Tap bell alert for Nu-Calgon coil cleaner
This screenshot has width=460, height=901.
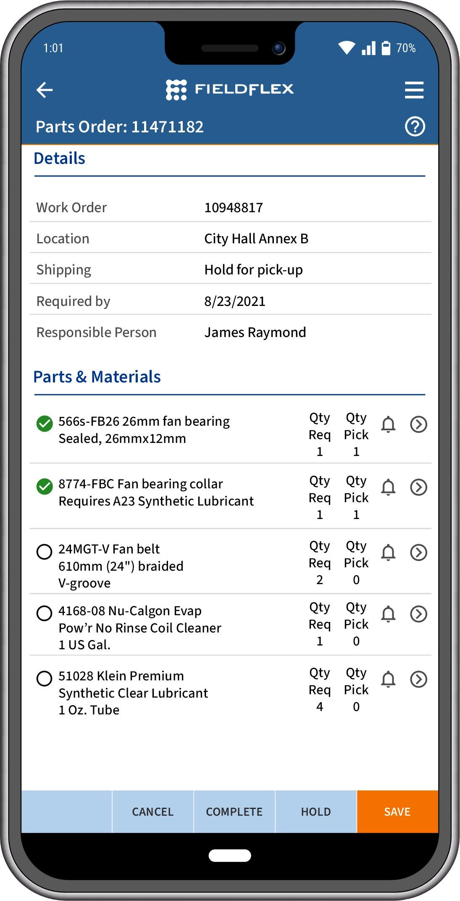[x=388, y=614]
